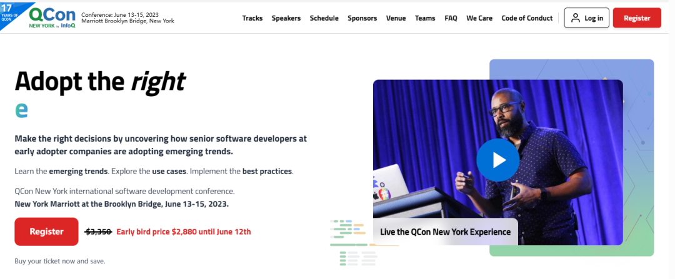
Task: Click the QCon New York logo
Action: pyautogui.click(x=52, y=18)
